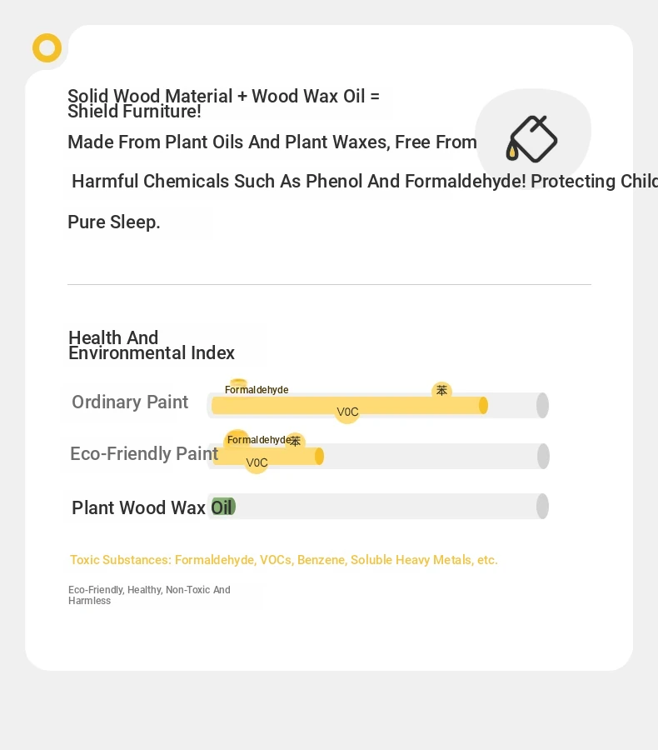Screen dimensions: 658x750
Task: Click the green Oil indicator
Action: [x=223, y=507]
